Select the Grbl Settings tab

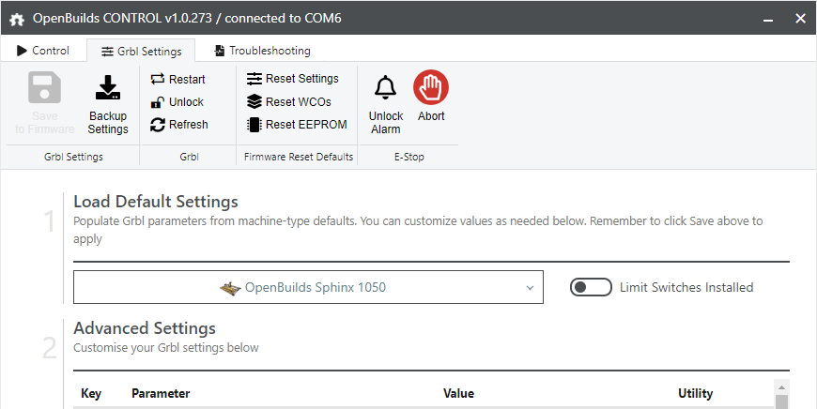point(141,51)
